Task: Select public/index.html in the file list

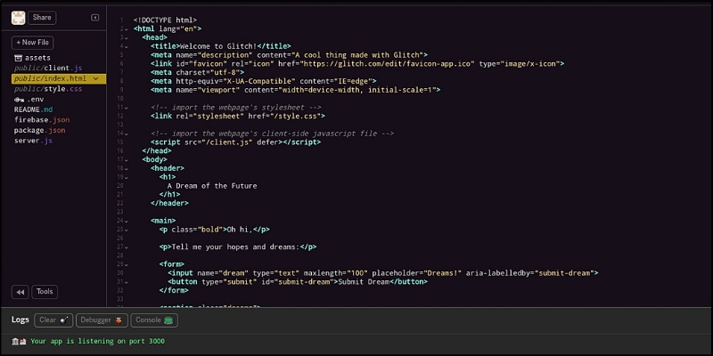Action: tap(59, 78)
